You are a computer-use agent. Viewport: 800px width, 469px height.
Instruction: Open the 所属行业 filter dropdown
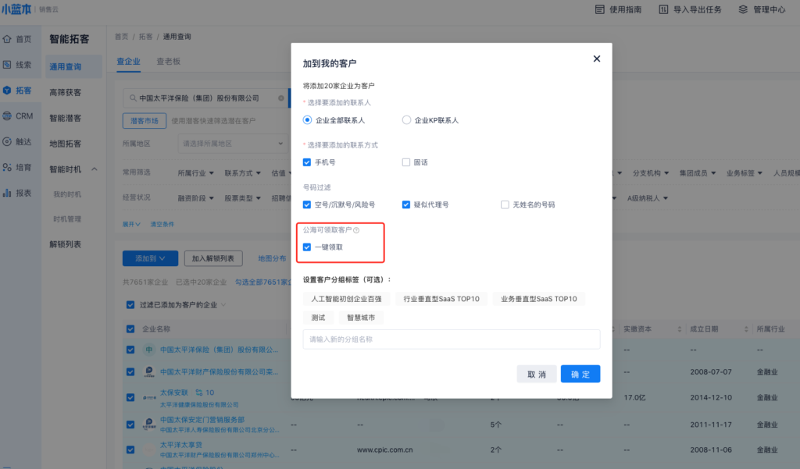(x=195, y=172)
